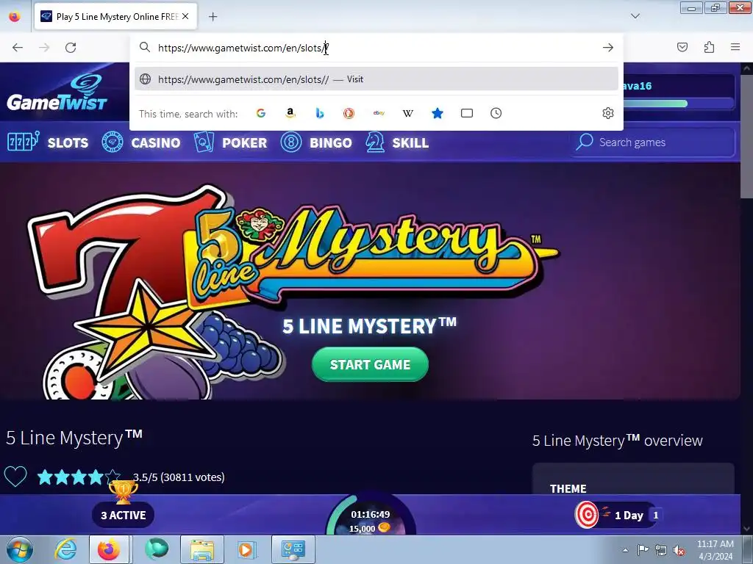Click the THEME label
Image resolution: width=753 pixels, height=564 pixels.
(568, 488)
